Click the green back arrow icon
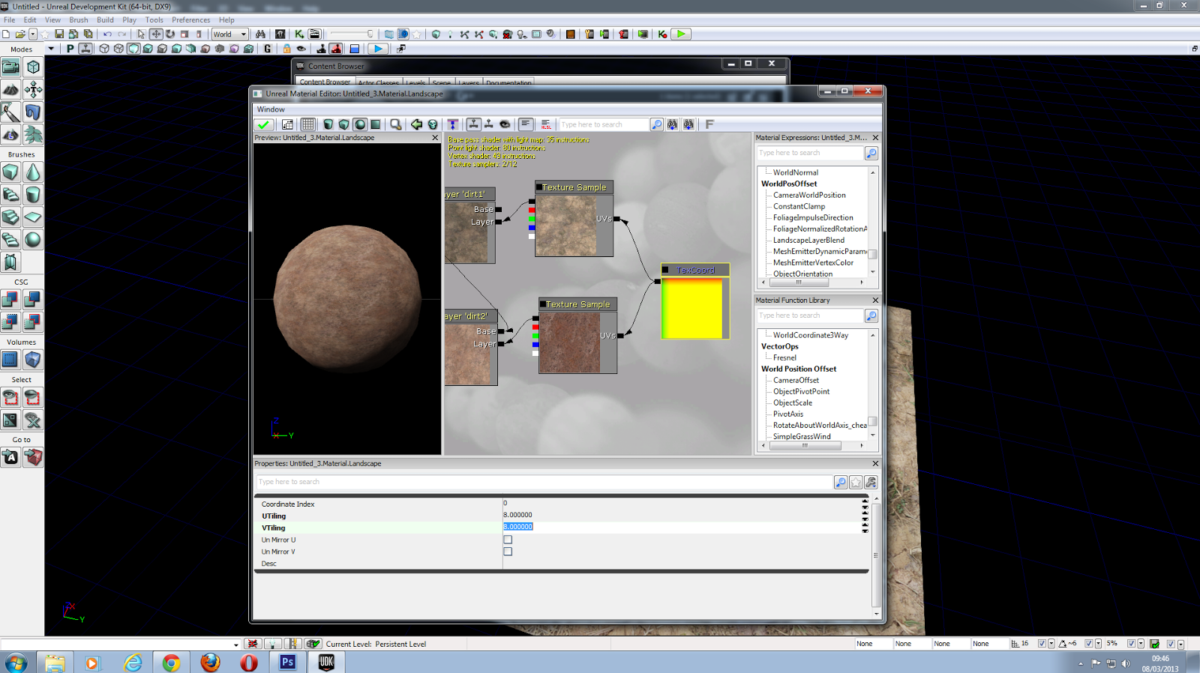Screen dimensions: 1200x673 pos(416,124)
